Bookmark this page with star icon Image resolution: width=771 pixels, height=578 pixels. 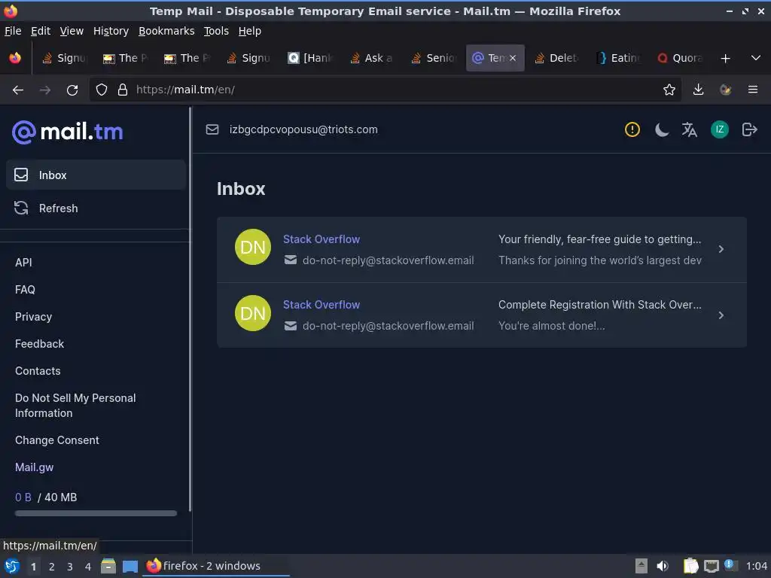click(x=669, y=90)
